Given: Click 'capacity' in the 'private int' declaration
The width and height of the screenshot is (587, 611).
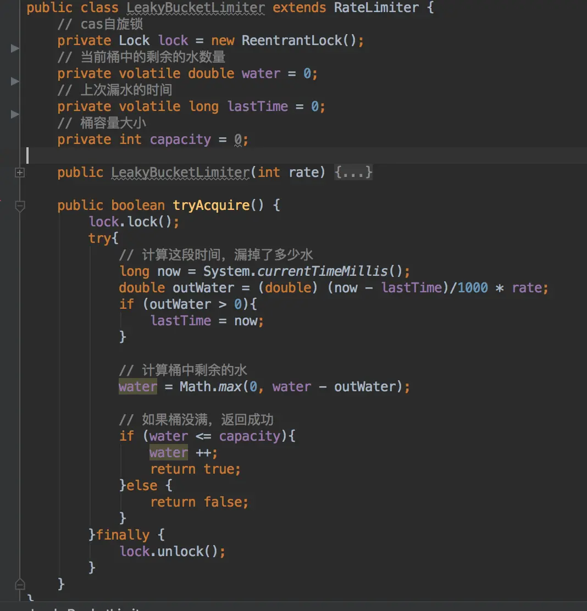Looking at the screenshot, I should (180, 140).
